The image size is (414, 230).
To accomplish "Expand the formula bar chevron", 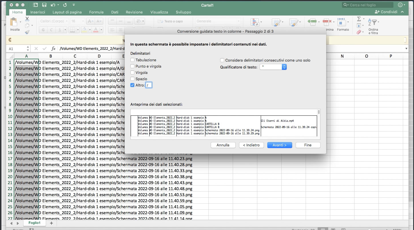I will coord(406,49).
